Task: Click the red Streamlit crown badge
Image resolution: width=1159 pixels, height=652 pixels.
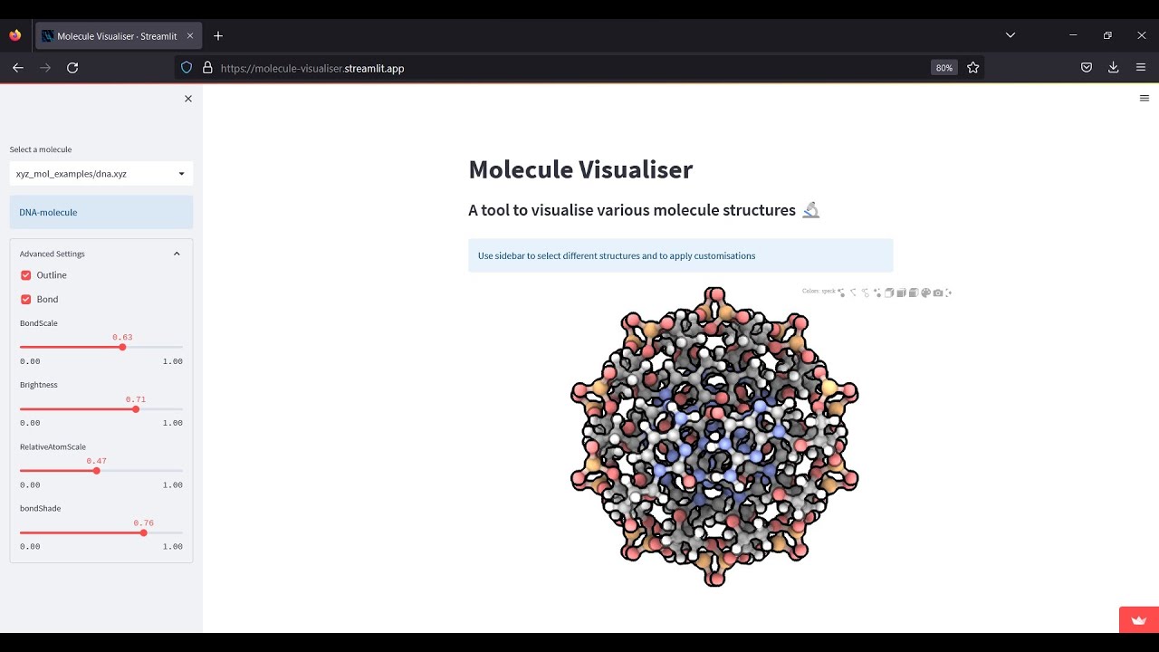Action: point(1139,620)
